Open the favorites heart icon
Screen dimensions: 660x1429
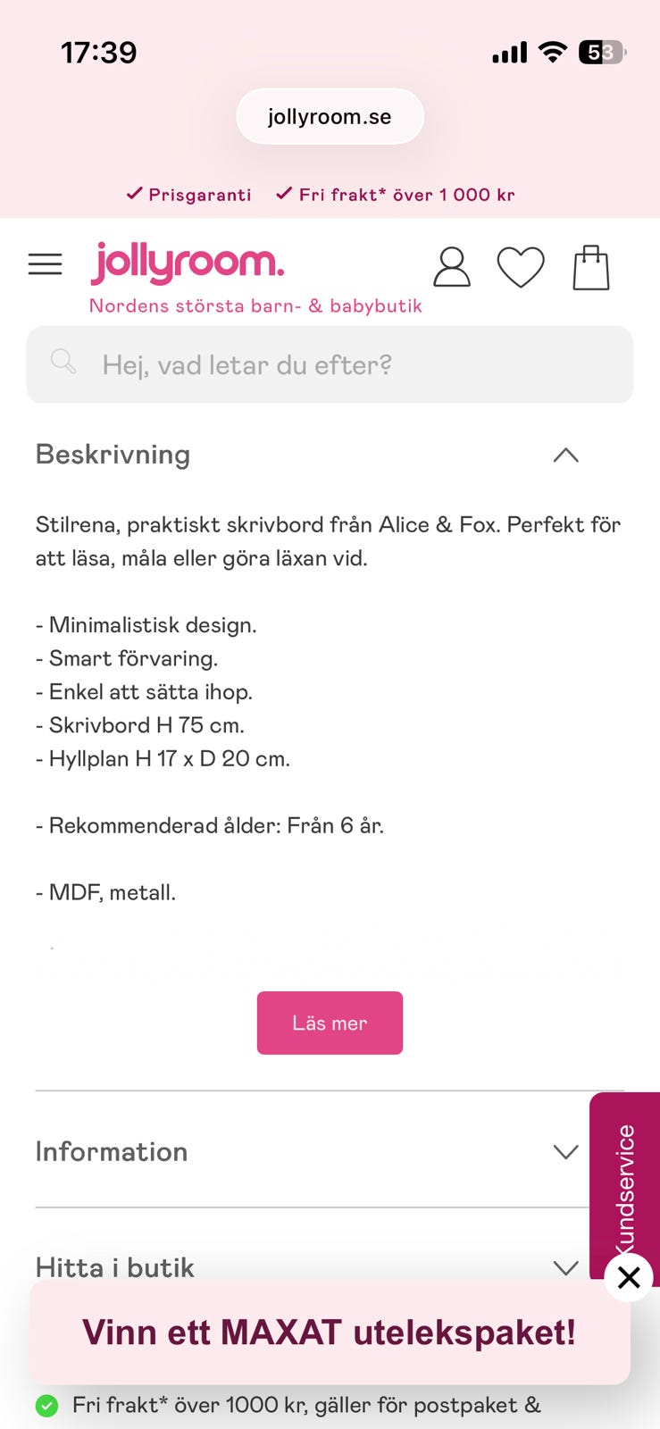[x=521, y=267]
